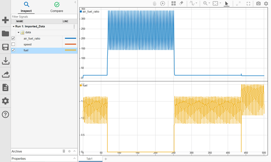Click the Archive trash can icon
The image size is (271, 162).
pyautogui.click(x=64, y=151)
